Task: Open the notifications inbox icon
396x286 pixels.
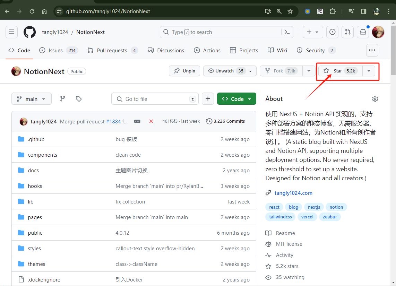Action: 363,32
